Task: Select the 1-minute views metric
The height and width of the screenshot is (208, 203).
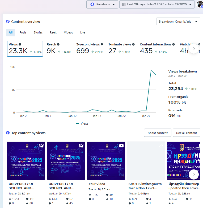Action: coord(121,49)
